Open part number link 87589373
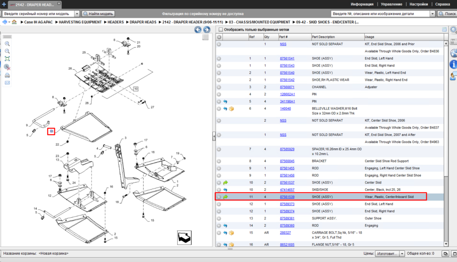457x262 pixels. pos(287,204)
